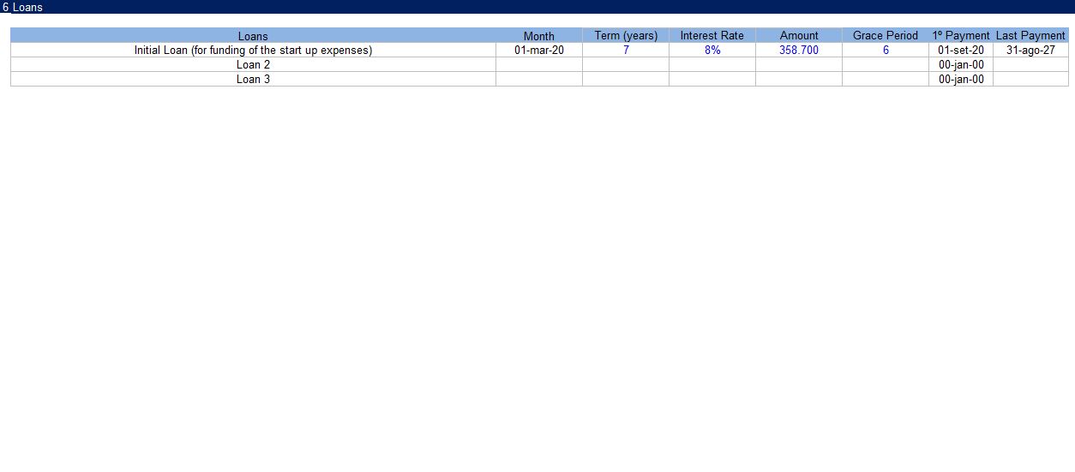Select the '6 Loans' section title
The width and height of the screenshot is (1075, 472).
click(x=22, y=7)
